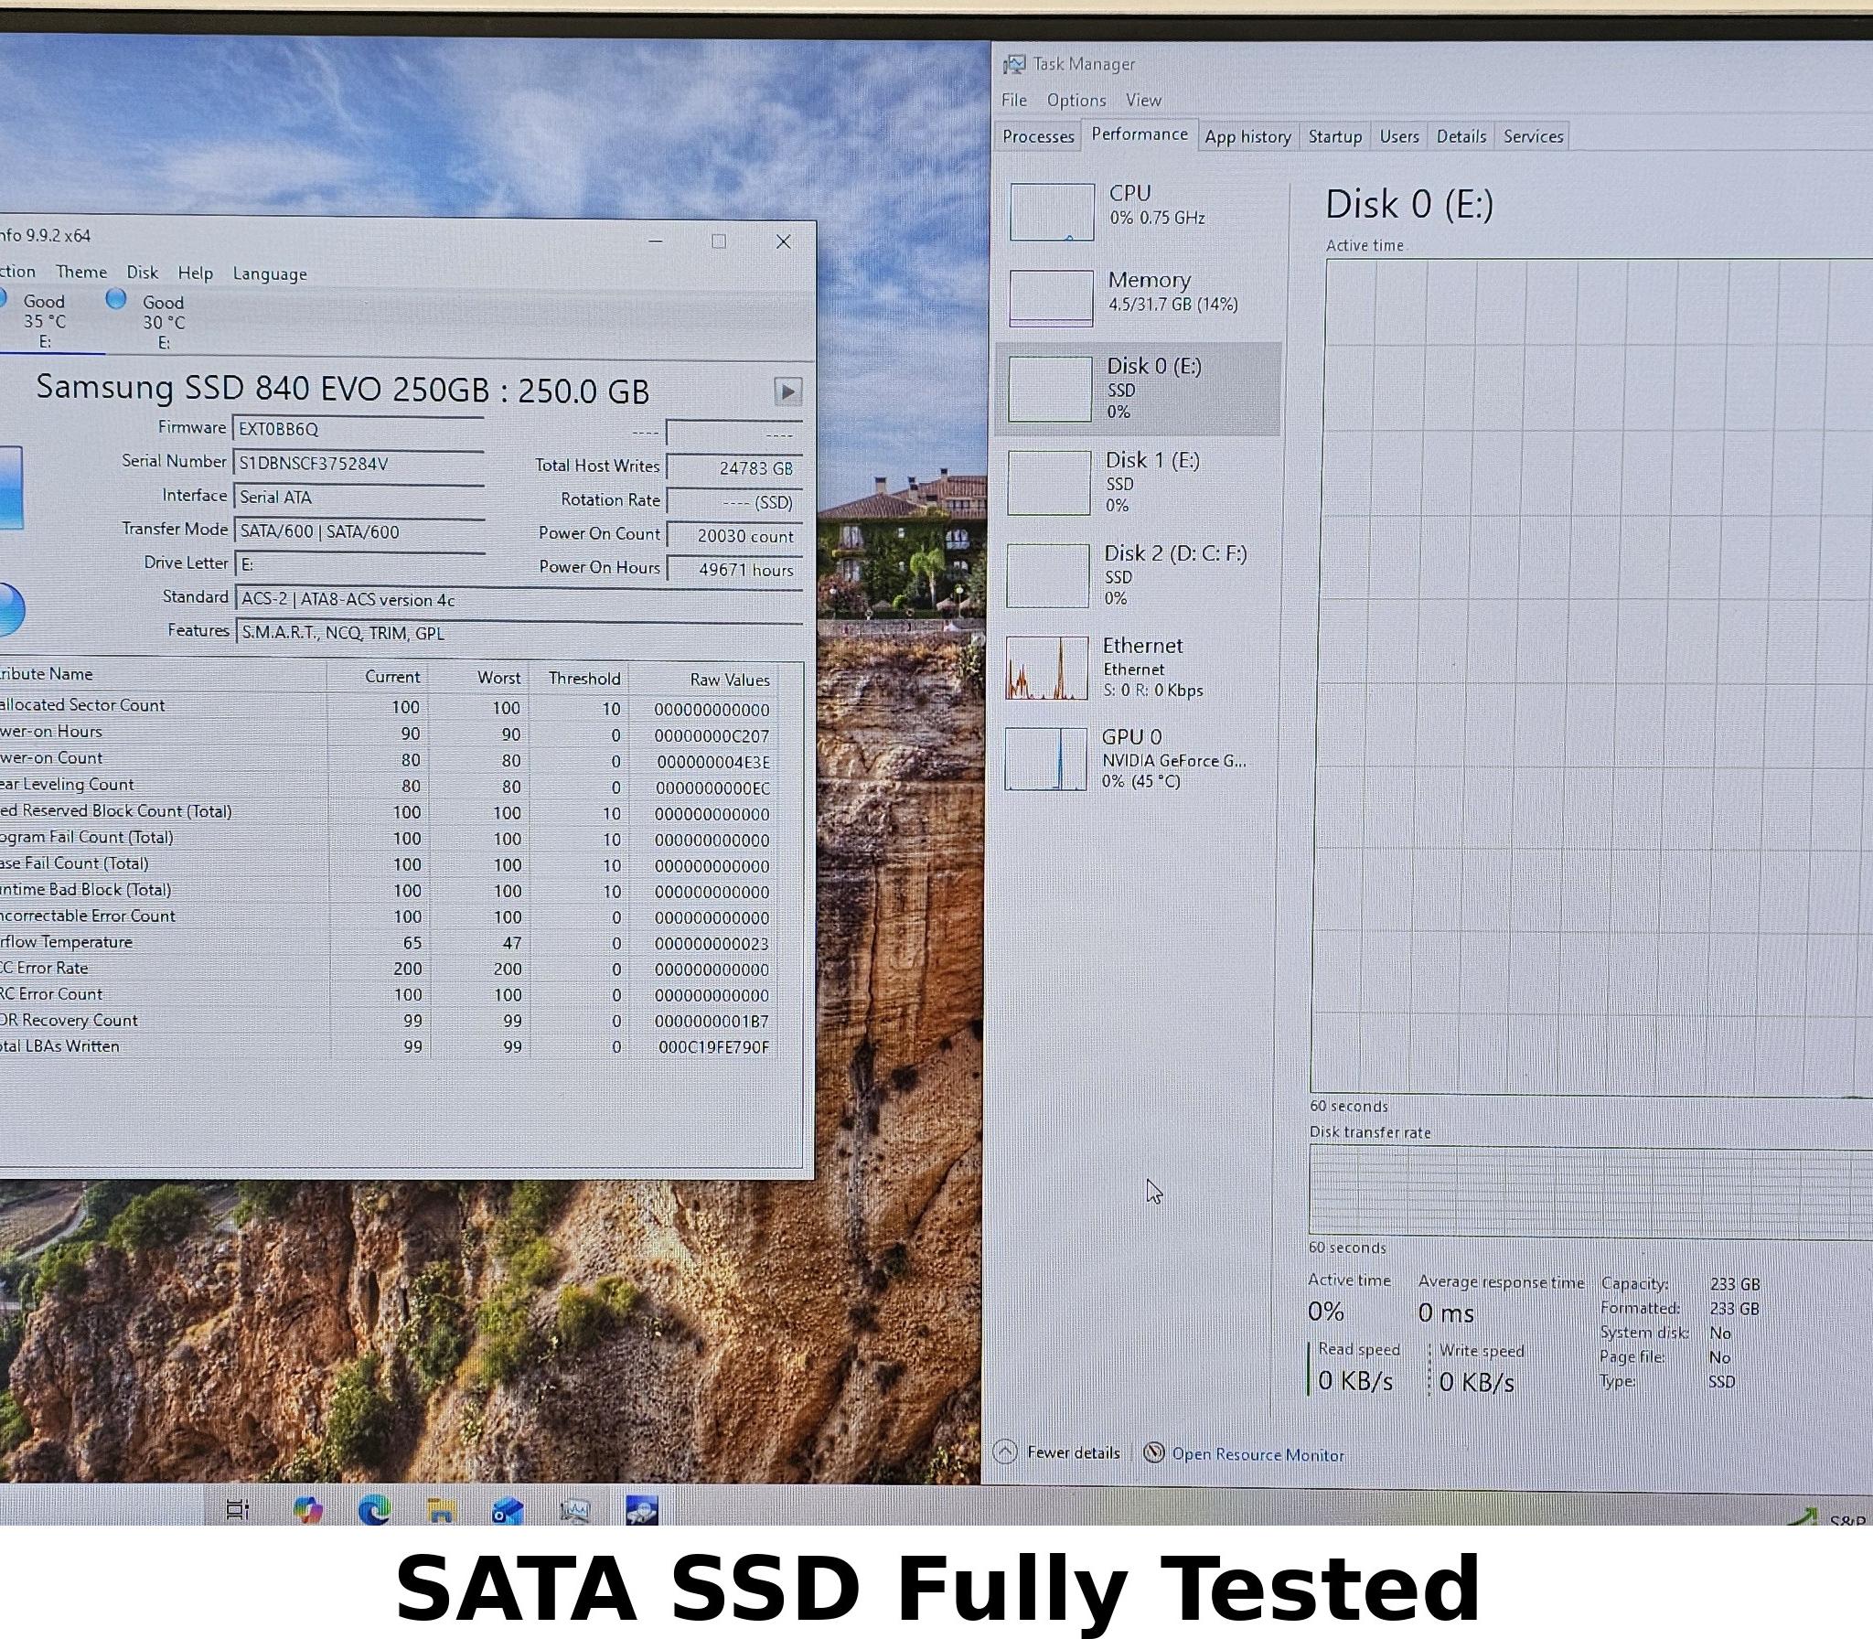The width and height of the screenshot is (1873, 1639).
Task: Open the Processes tab in Task Manager
Action: (x=1038, y=136)
